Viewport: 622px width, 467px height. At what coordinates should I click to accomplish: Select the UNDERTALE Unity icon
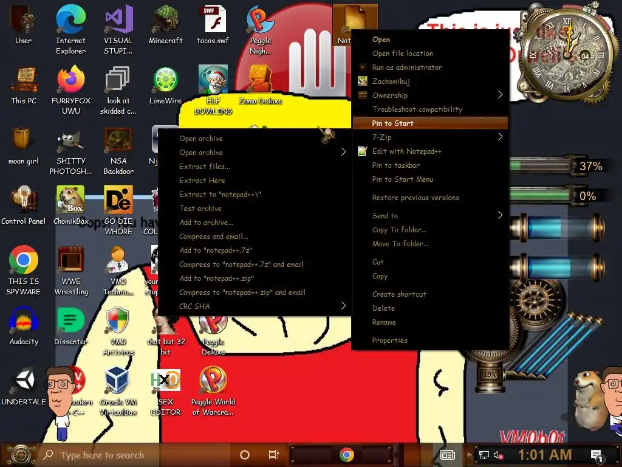point(24,387)
